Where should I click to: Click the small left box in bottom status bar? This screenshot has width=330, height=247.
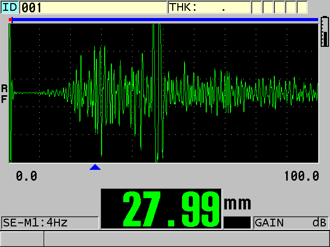click(22, 239)
